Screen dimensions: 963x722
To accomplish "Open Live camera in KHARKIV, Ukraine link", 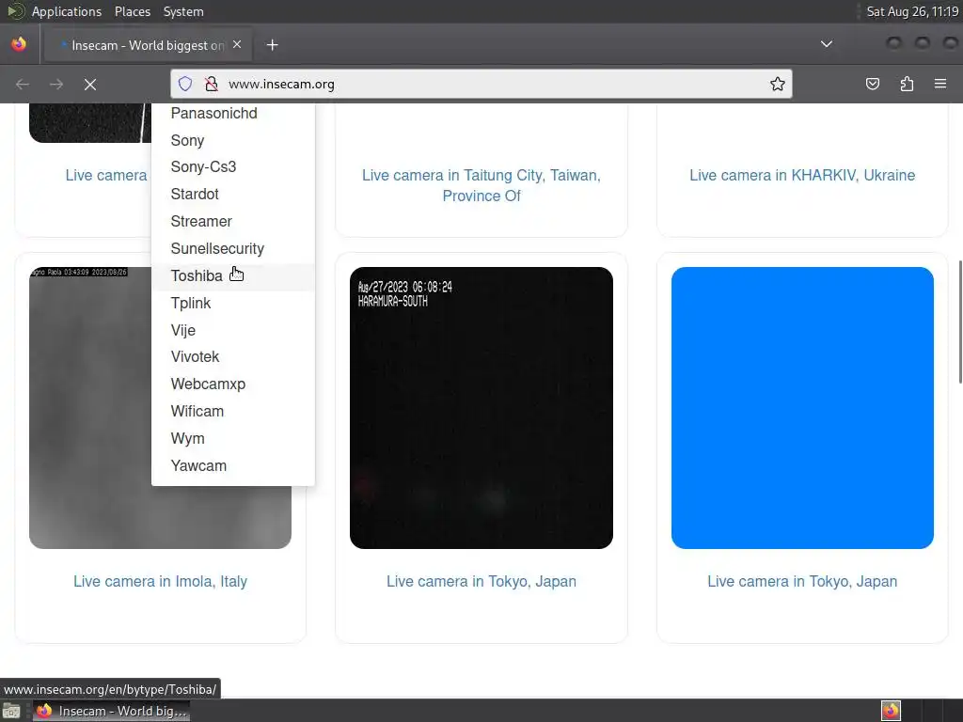I will point(802,175).
